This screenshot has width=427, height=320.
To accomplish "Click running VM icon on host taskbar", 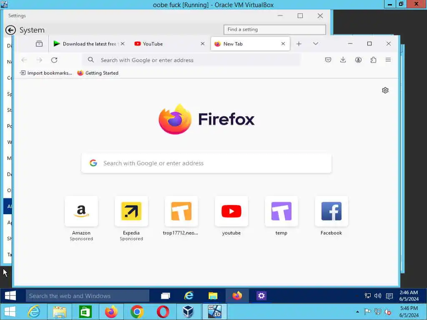I will click(x=215, y=312).
